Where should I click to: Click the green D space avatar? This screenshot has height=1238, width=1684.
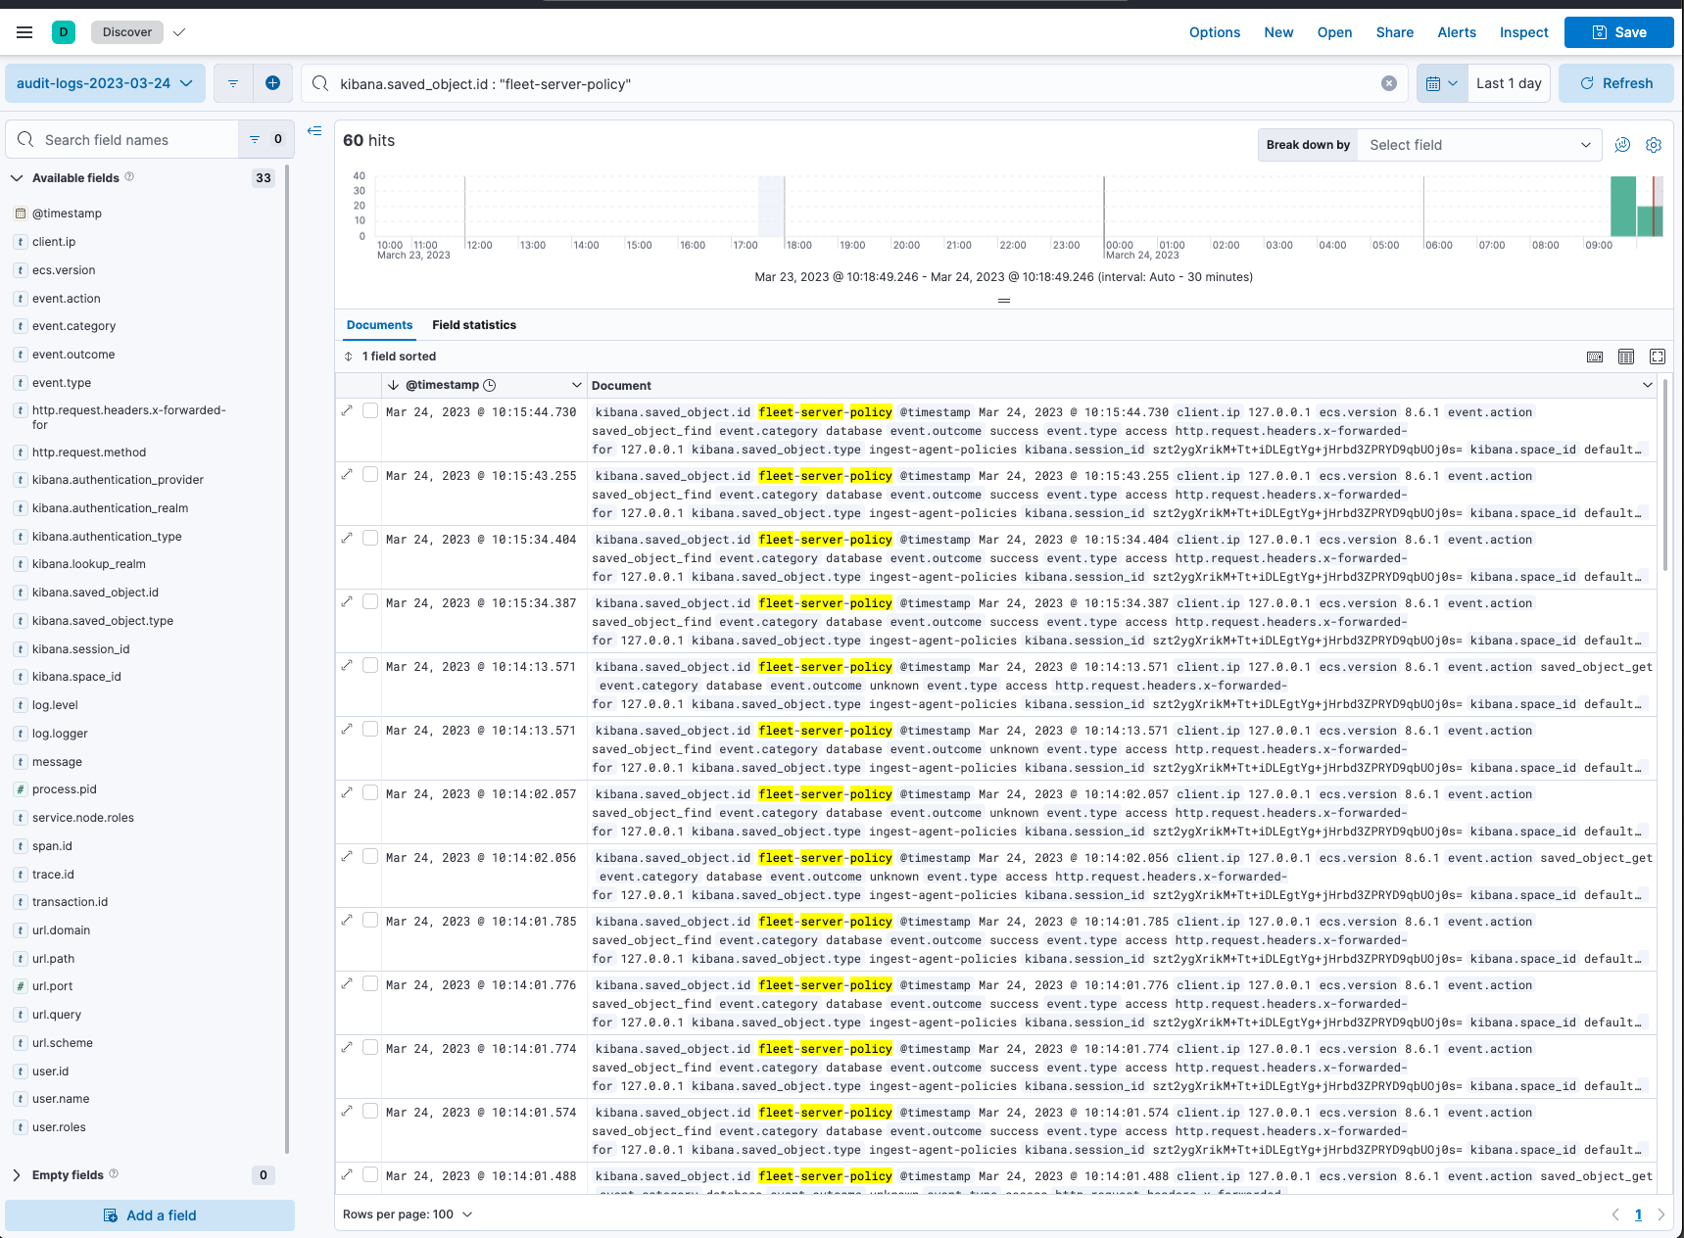[64, 32]
